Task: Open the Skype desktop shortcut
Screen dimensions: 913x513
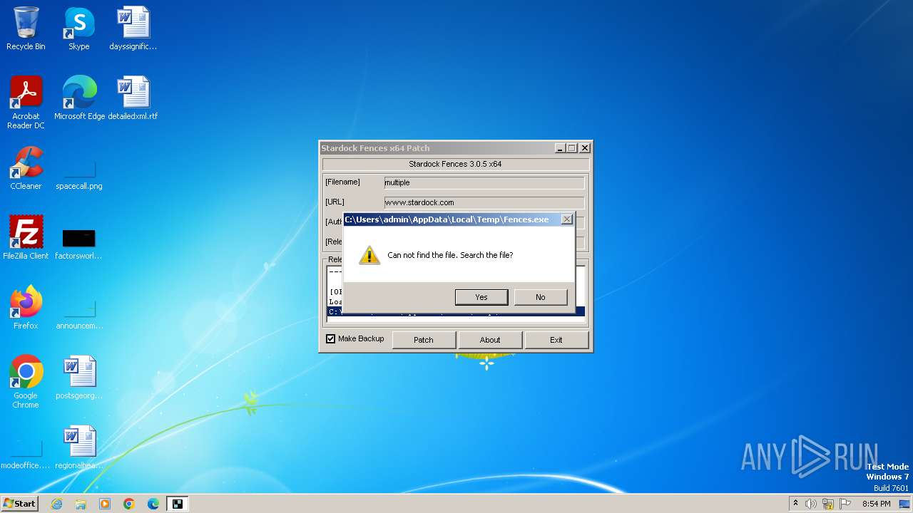Action: pyautogui.click(x=78, y=28)
